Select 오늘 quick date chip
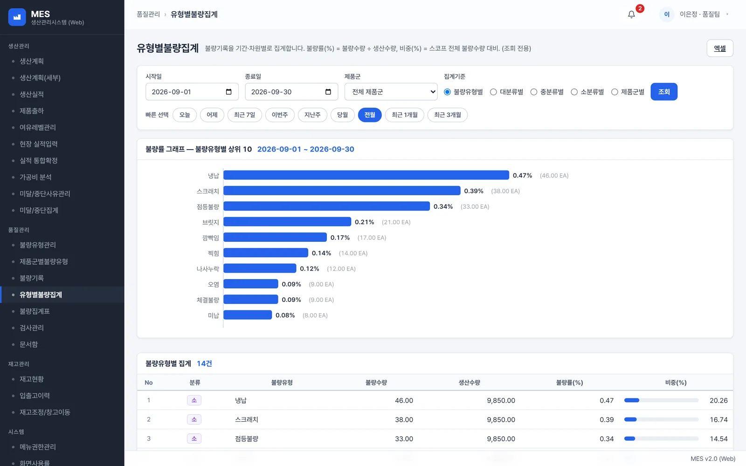The image size is (746, 466). click(x=185, y=115)
